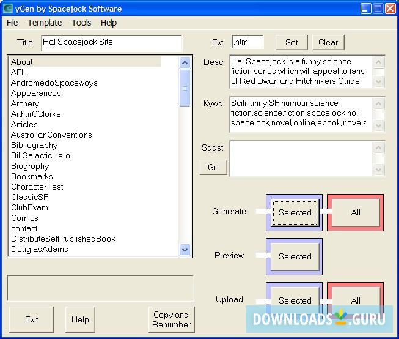The height and width of the screenshot is (339, 399).
Task: Click Kywd field scroll up arrow
Action: click(x=378, y=104)
